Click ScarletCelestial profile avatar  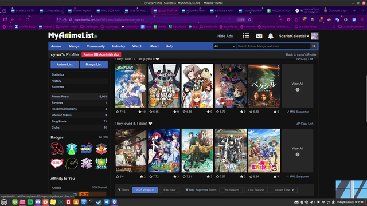click(315, 36)
